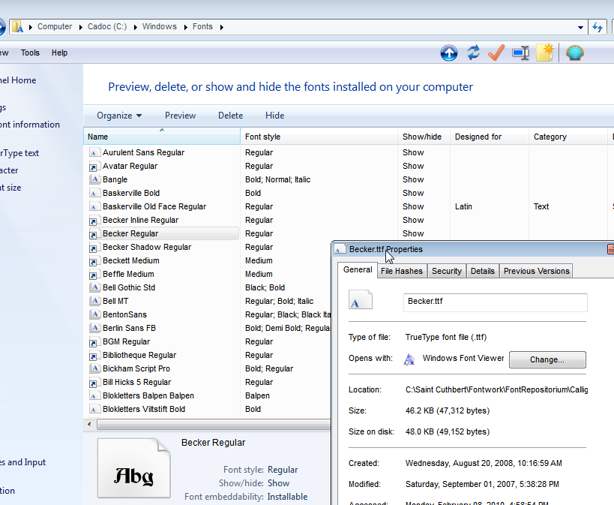The image size is (614, 505).
Task: Select the Bell MT font
Action: coord(115,302)
